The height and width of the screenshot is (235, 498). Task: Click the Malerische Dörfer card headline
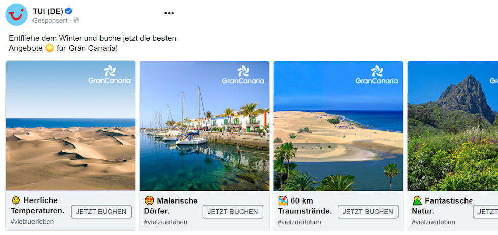[x=171, y=206]
